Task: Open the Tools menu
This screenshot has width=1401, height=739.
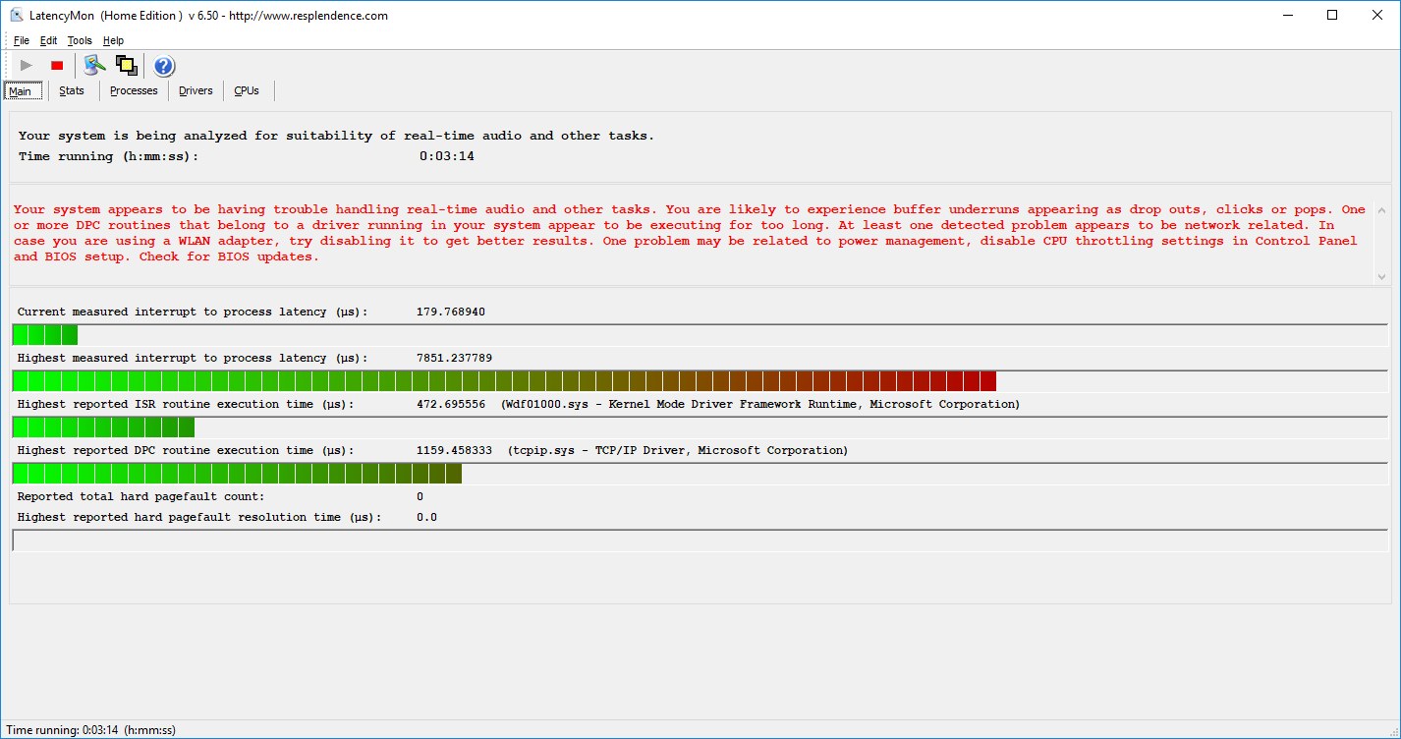Action: tap(80, 40)
